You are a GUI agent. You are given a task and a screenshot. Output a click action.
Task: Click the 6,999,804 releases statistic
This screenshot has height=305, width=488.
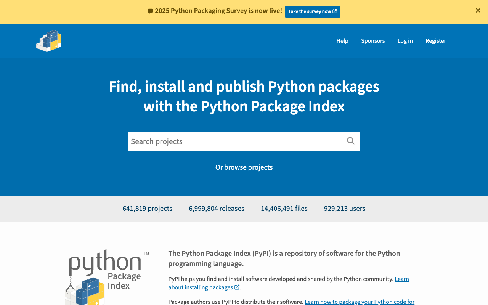pyautogui.click(x=217, y=209)
